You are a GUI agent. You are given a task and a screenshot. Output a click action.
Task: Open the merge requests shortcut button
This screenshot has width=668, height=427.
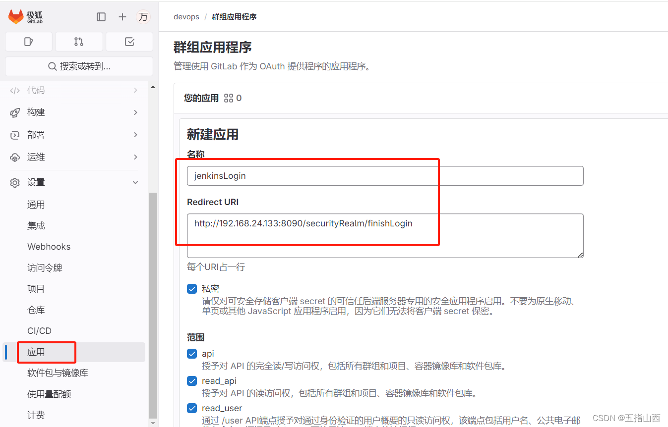79,42
